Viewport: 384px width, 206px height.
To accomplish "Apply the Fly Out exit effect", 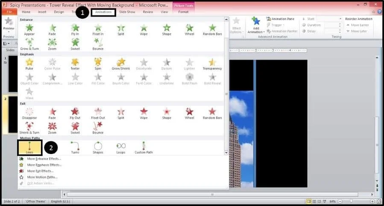I will click(75, 114).
